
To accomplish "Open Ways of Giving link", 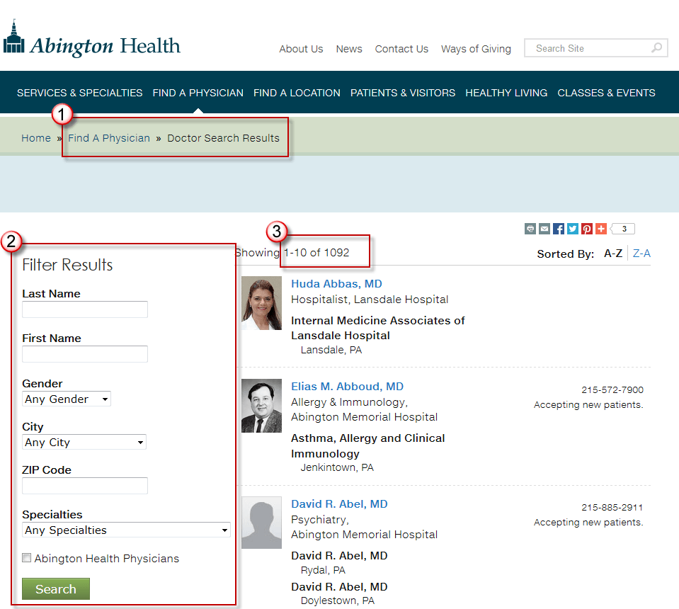I will click(476, 49).
